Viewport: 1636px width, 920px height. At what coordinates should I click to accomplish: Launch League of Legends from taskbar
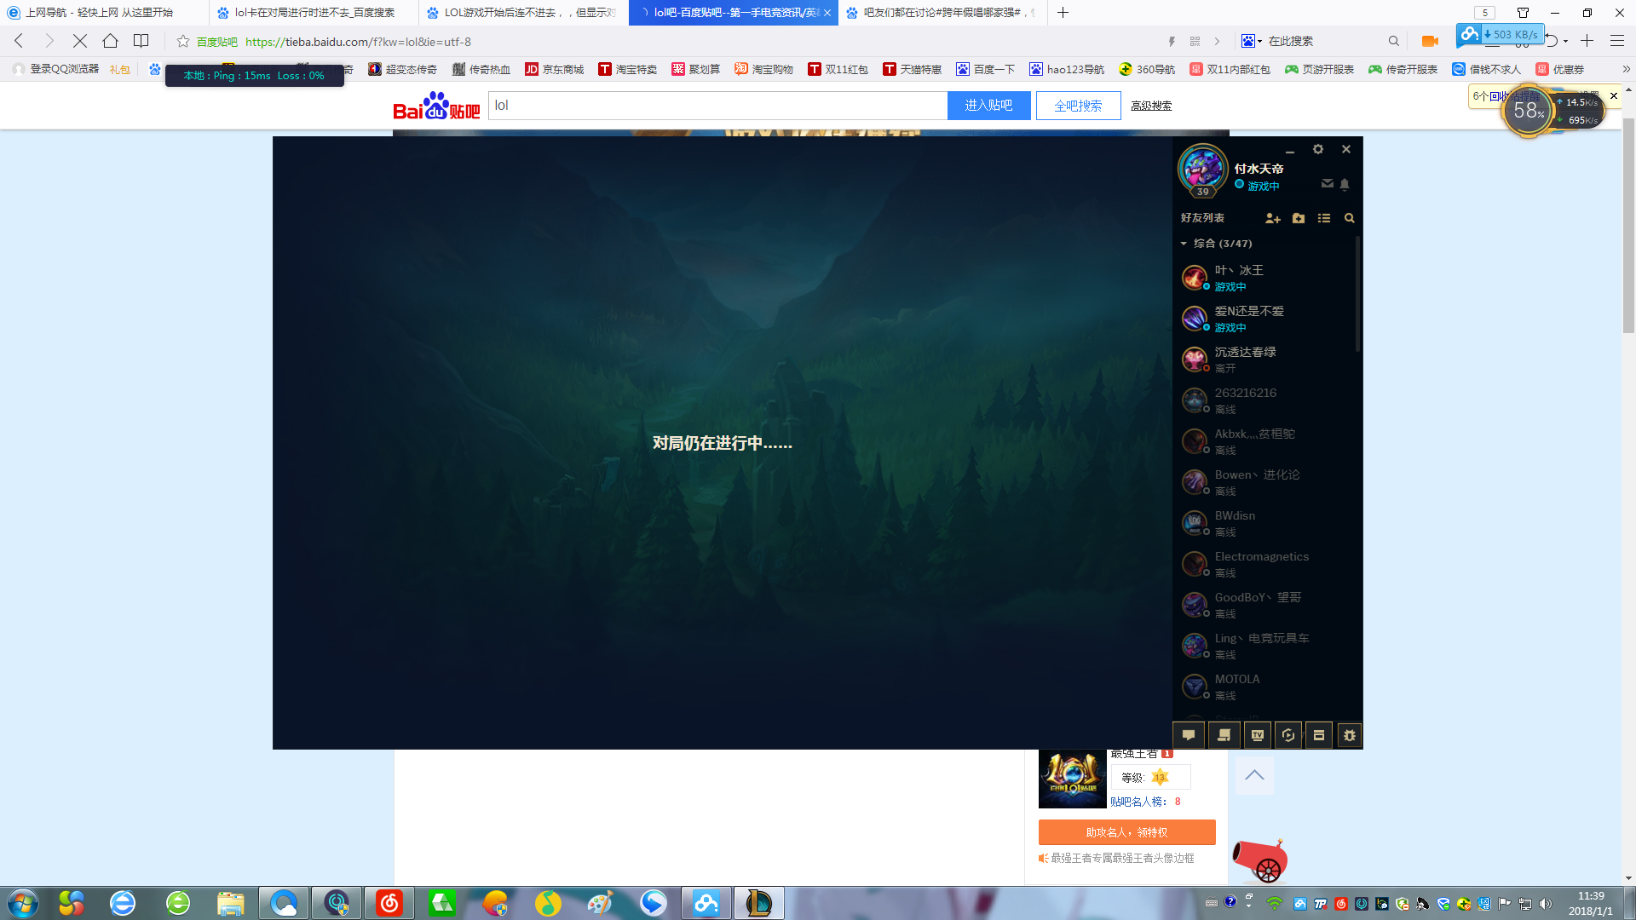[x=758, y=903]
